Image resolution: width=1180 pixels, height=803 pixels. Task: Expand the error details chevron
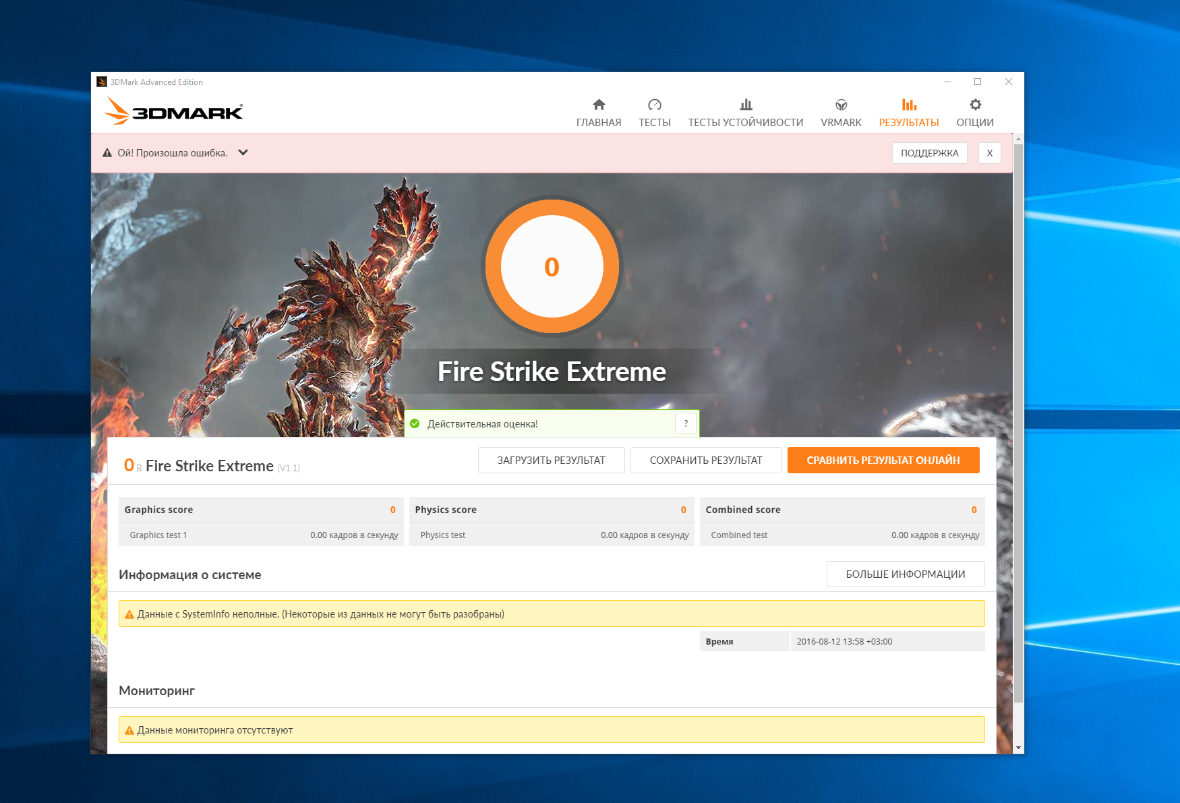(x=243, y=152)
